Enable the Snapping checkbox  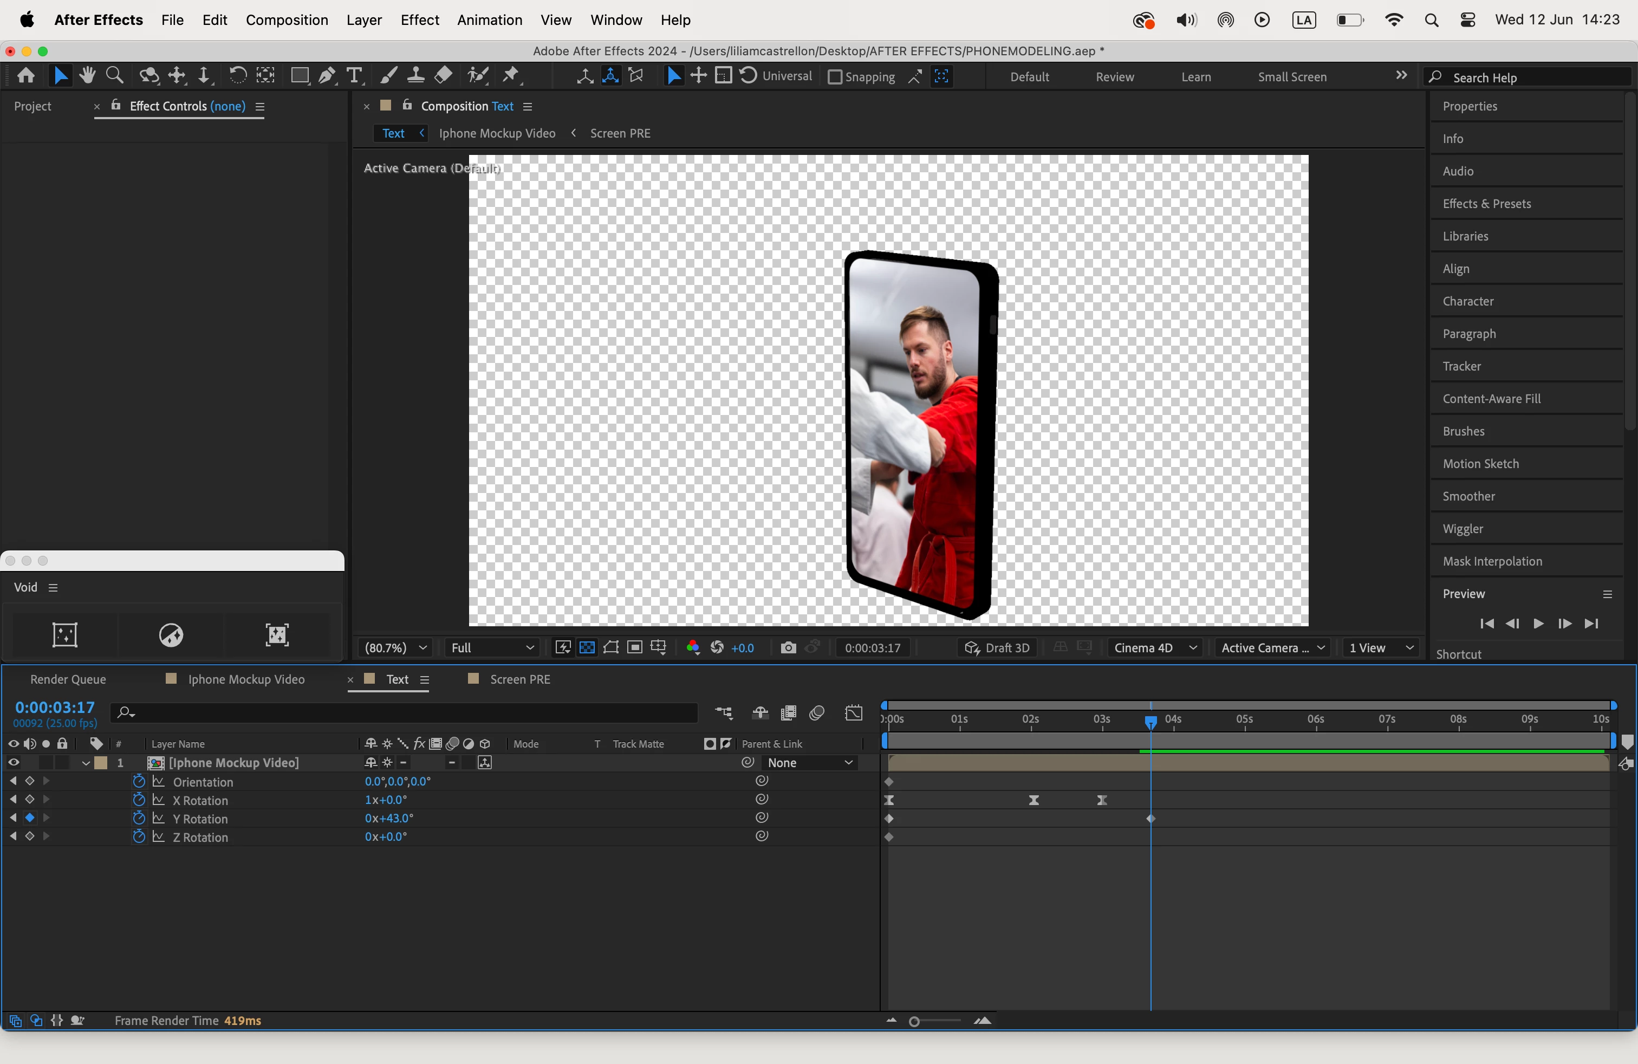(834, 77)
